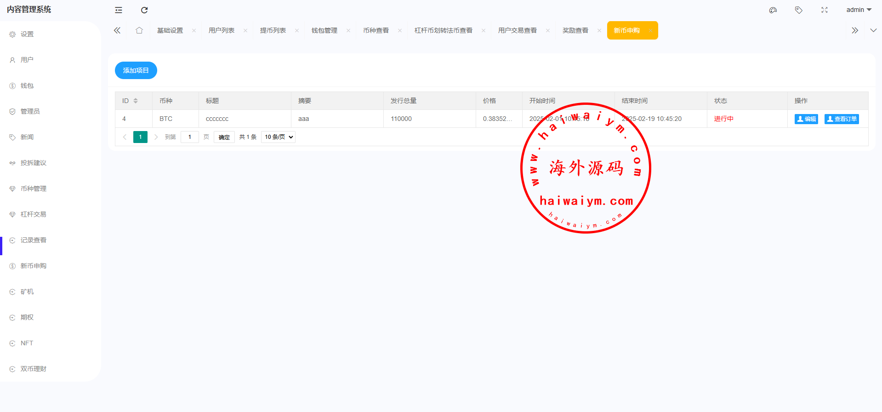The image size is (882, 412).
Task: Click the tag icon in header
Action: click(x=799, y=10)
